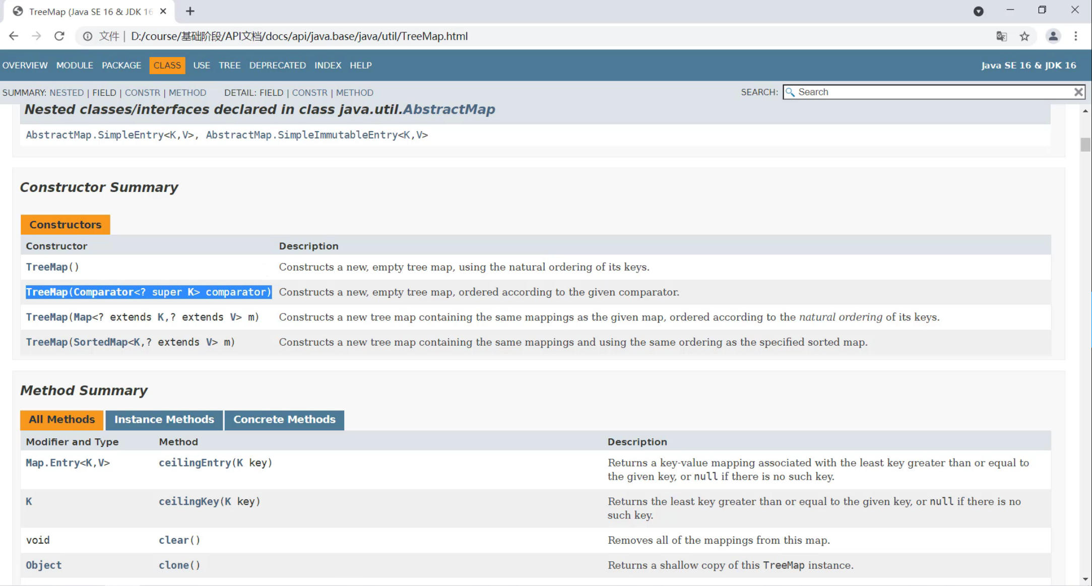Click the translate page icon
The height and width of the screenshot is (586, 1092).
pyautogui.click(x=1001, y=36)
